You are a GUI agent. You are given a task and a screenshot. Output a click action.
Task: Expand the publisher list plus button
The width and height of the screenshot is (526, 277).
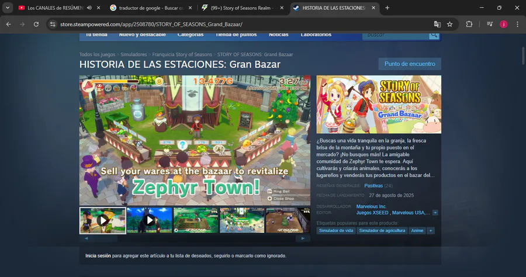435,213
